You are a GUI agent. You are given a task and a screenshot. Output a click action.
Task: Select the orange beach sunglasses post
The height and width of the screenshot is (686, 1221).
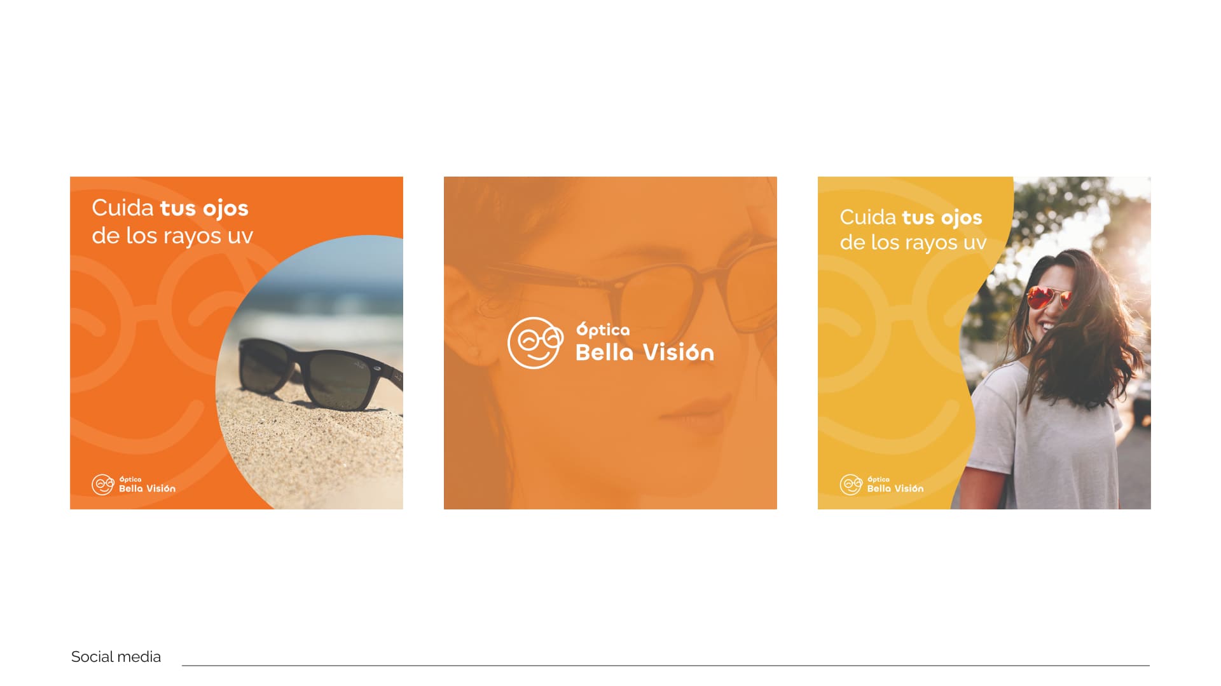coord(237,343)
